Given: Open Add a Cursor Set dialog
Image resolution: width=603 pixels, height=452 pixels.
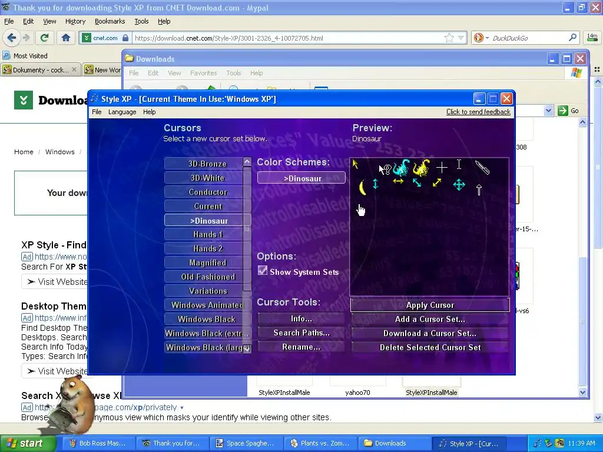Looking at the screenshot, I should pos(430,319).
